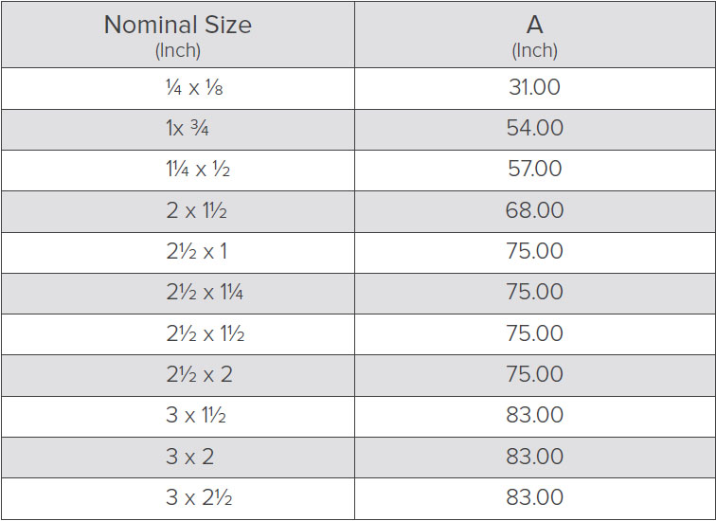
Task: Select the 2½ x 1¼ size cell
Action: point(178,294)
